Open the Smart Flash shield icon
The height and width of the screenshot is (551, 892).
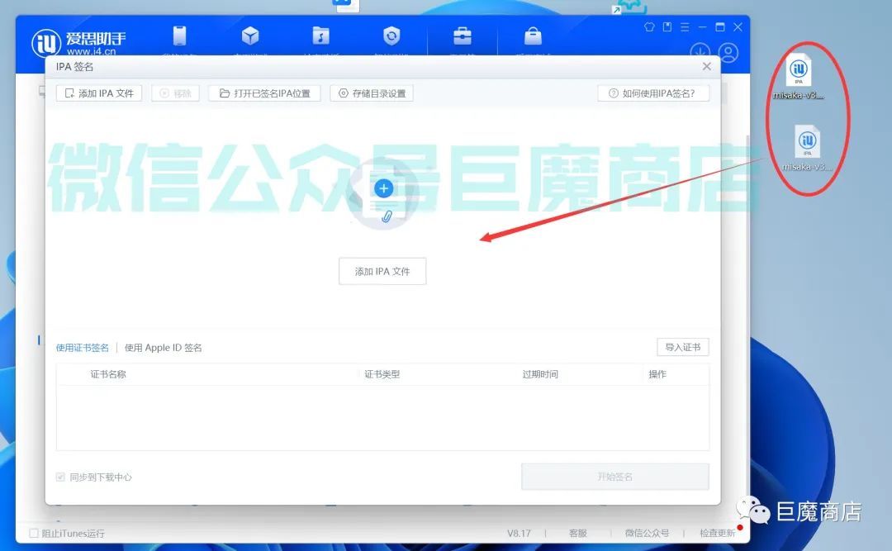(391, 36)
